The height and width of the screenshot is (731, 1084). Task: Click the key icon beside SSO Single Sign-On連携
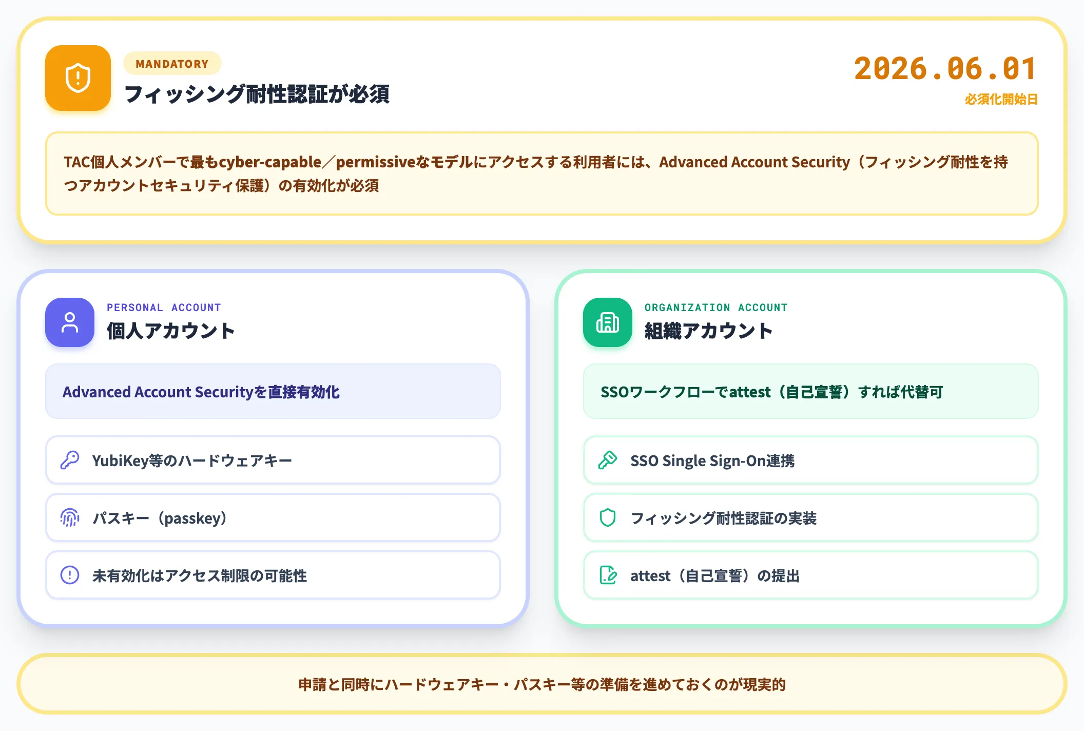tap(608, 460)
